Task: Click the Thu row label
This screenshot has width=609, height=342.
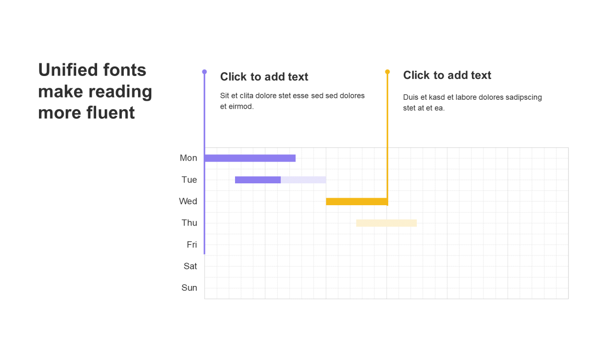Action: (189, 223)
